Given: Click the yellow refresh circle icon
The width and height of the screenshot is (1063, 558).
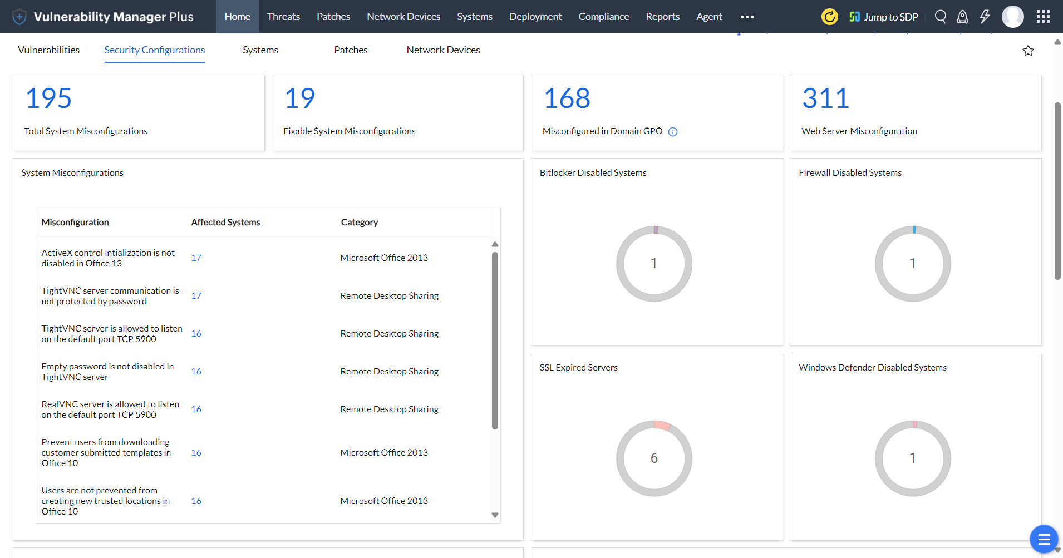Looking at the screenshot, I should [x=829, y=17].
